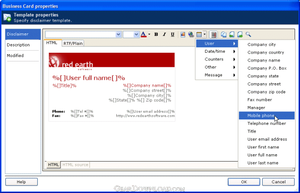Click the copy template icon
Image resolution: width=300 pixels, height=193 pixels.
click(x=223, y=34)
